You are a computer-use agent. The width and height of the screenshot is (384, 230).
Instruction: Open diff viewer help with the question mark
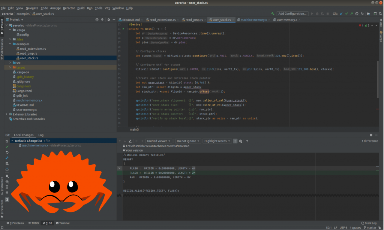click(x=247, y=141)
